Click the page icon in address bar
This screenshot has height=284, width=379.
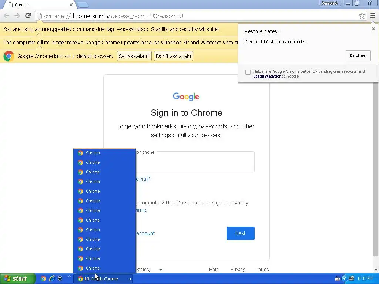(40, 16)
